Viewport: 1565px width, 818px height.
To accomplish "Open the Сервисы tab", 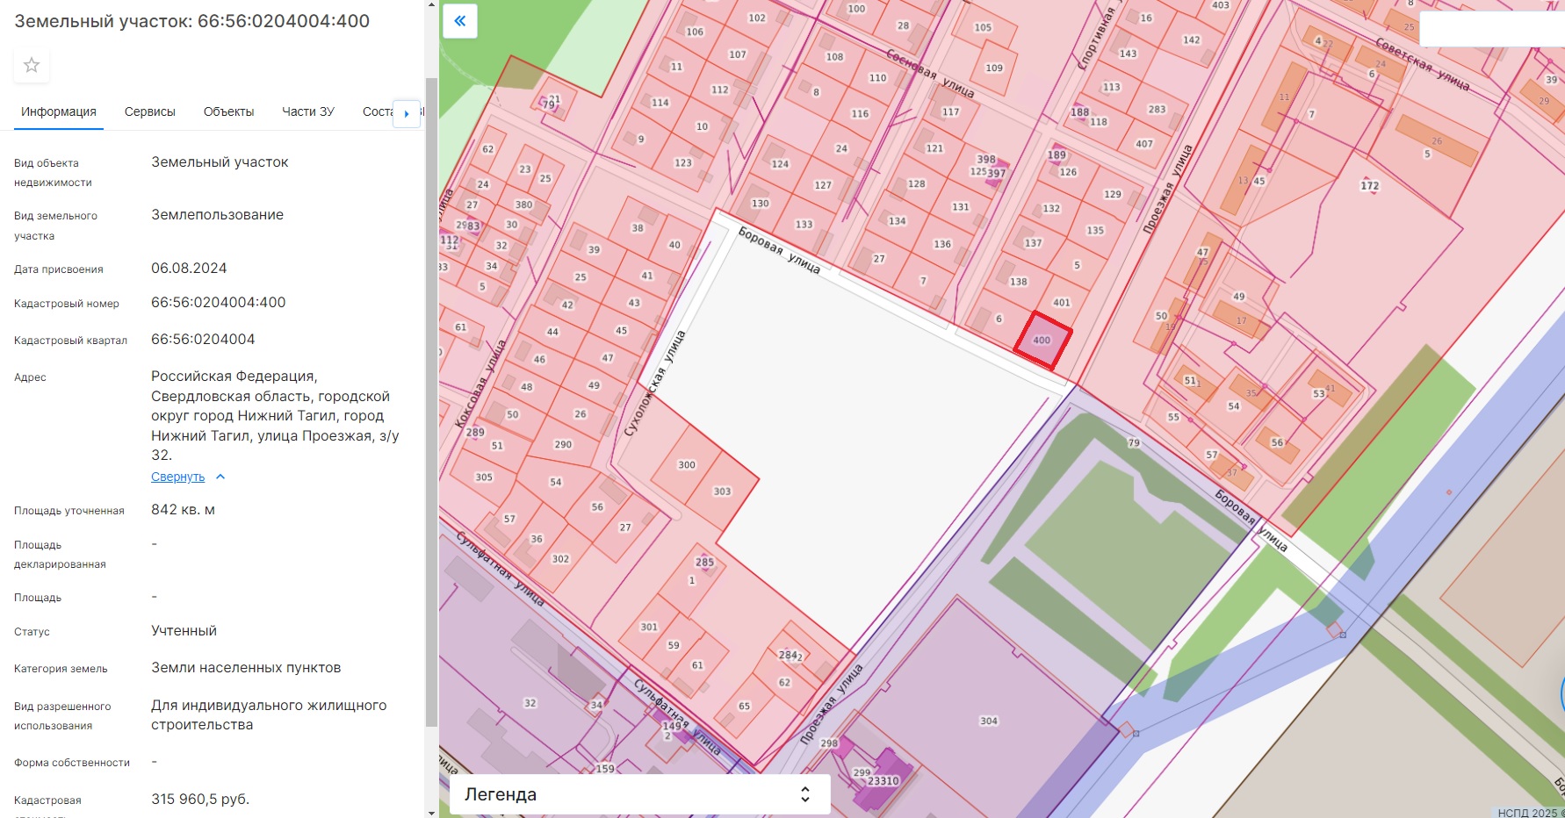I will [150, 111].
